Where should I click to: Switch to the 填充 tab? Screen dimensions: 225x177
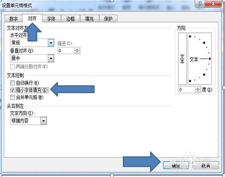point(89,19)
